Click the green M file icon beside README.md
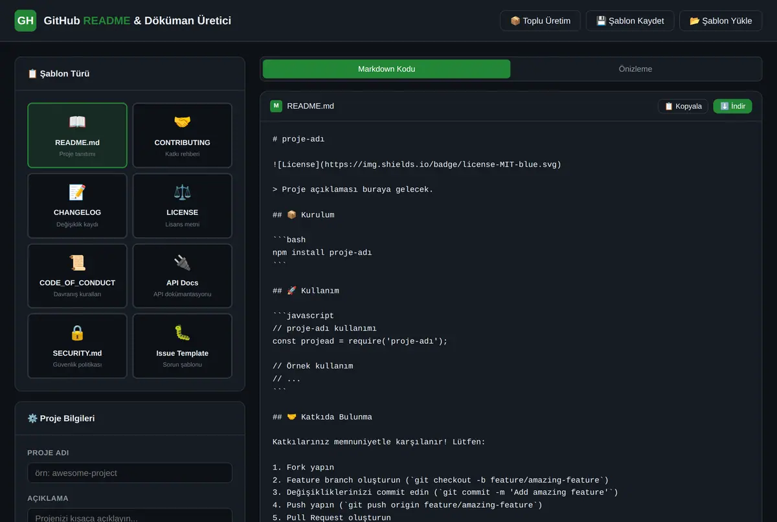 coord(276,106)
